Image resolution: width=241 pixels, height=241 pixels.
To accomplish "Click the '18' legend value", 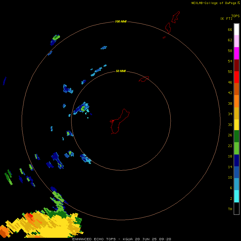I will 230,156.
